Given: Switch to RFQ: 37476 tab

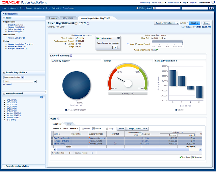Looking at the screenshot, I should coord(67,18).
